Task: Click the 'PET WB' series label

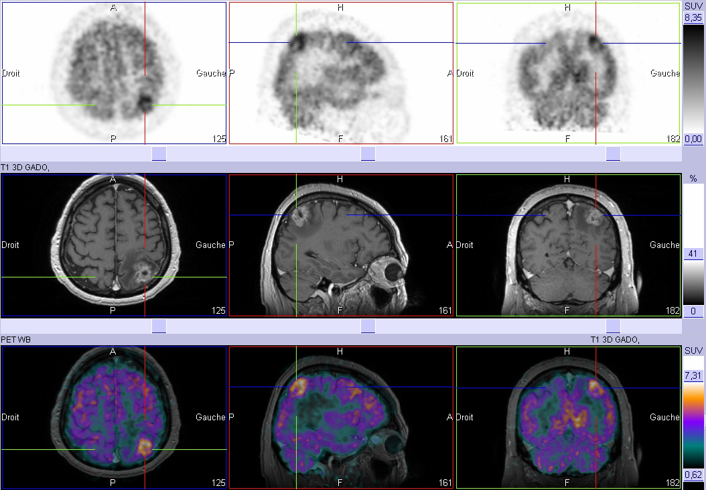Action: click(x=16, y=339)
